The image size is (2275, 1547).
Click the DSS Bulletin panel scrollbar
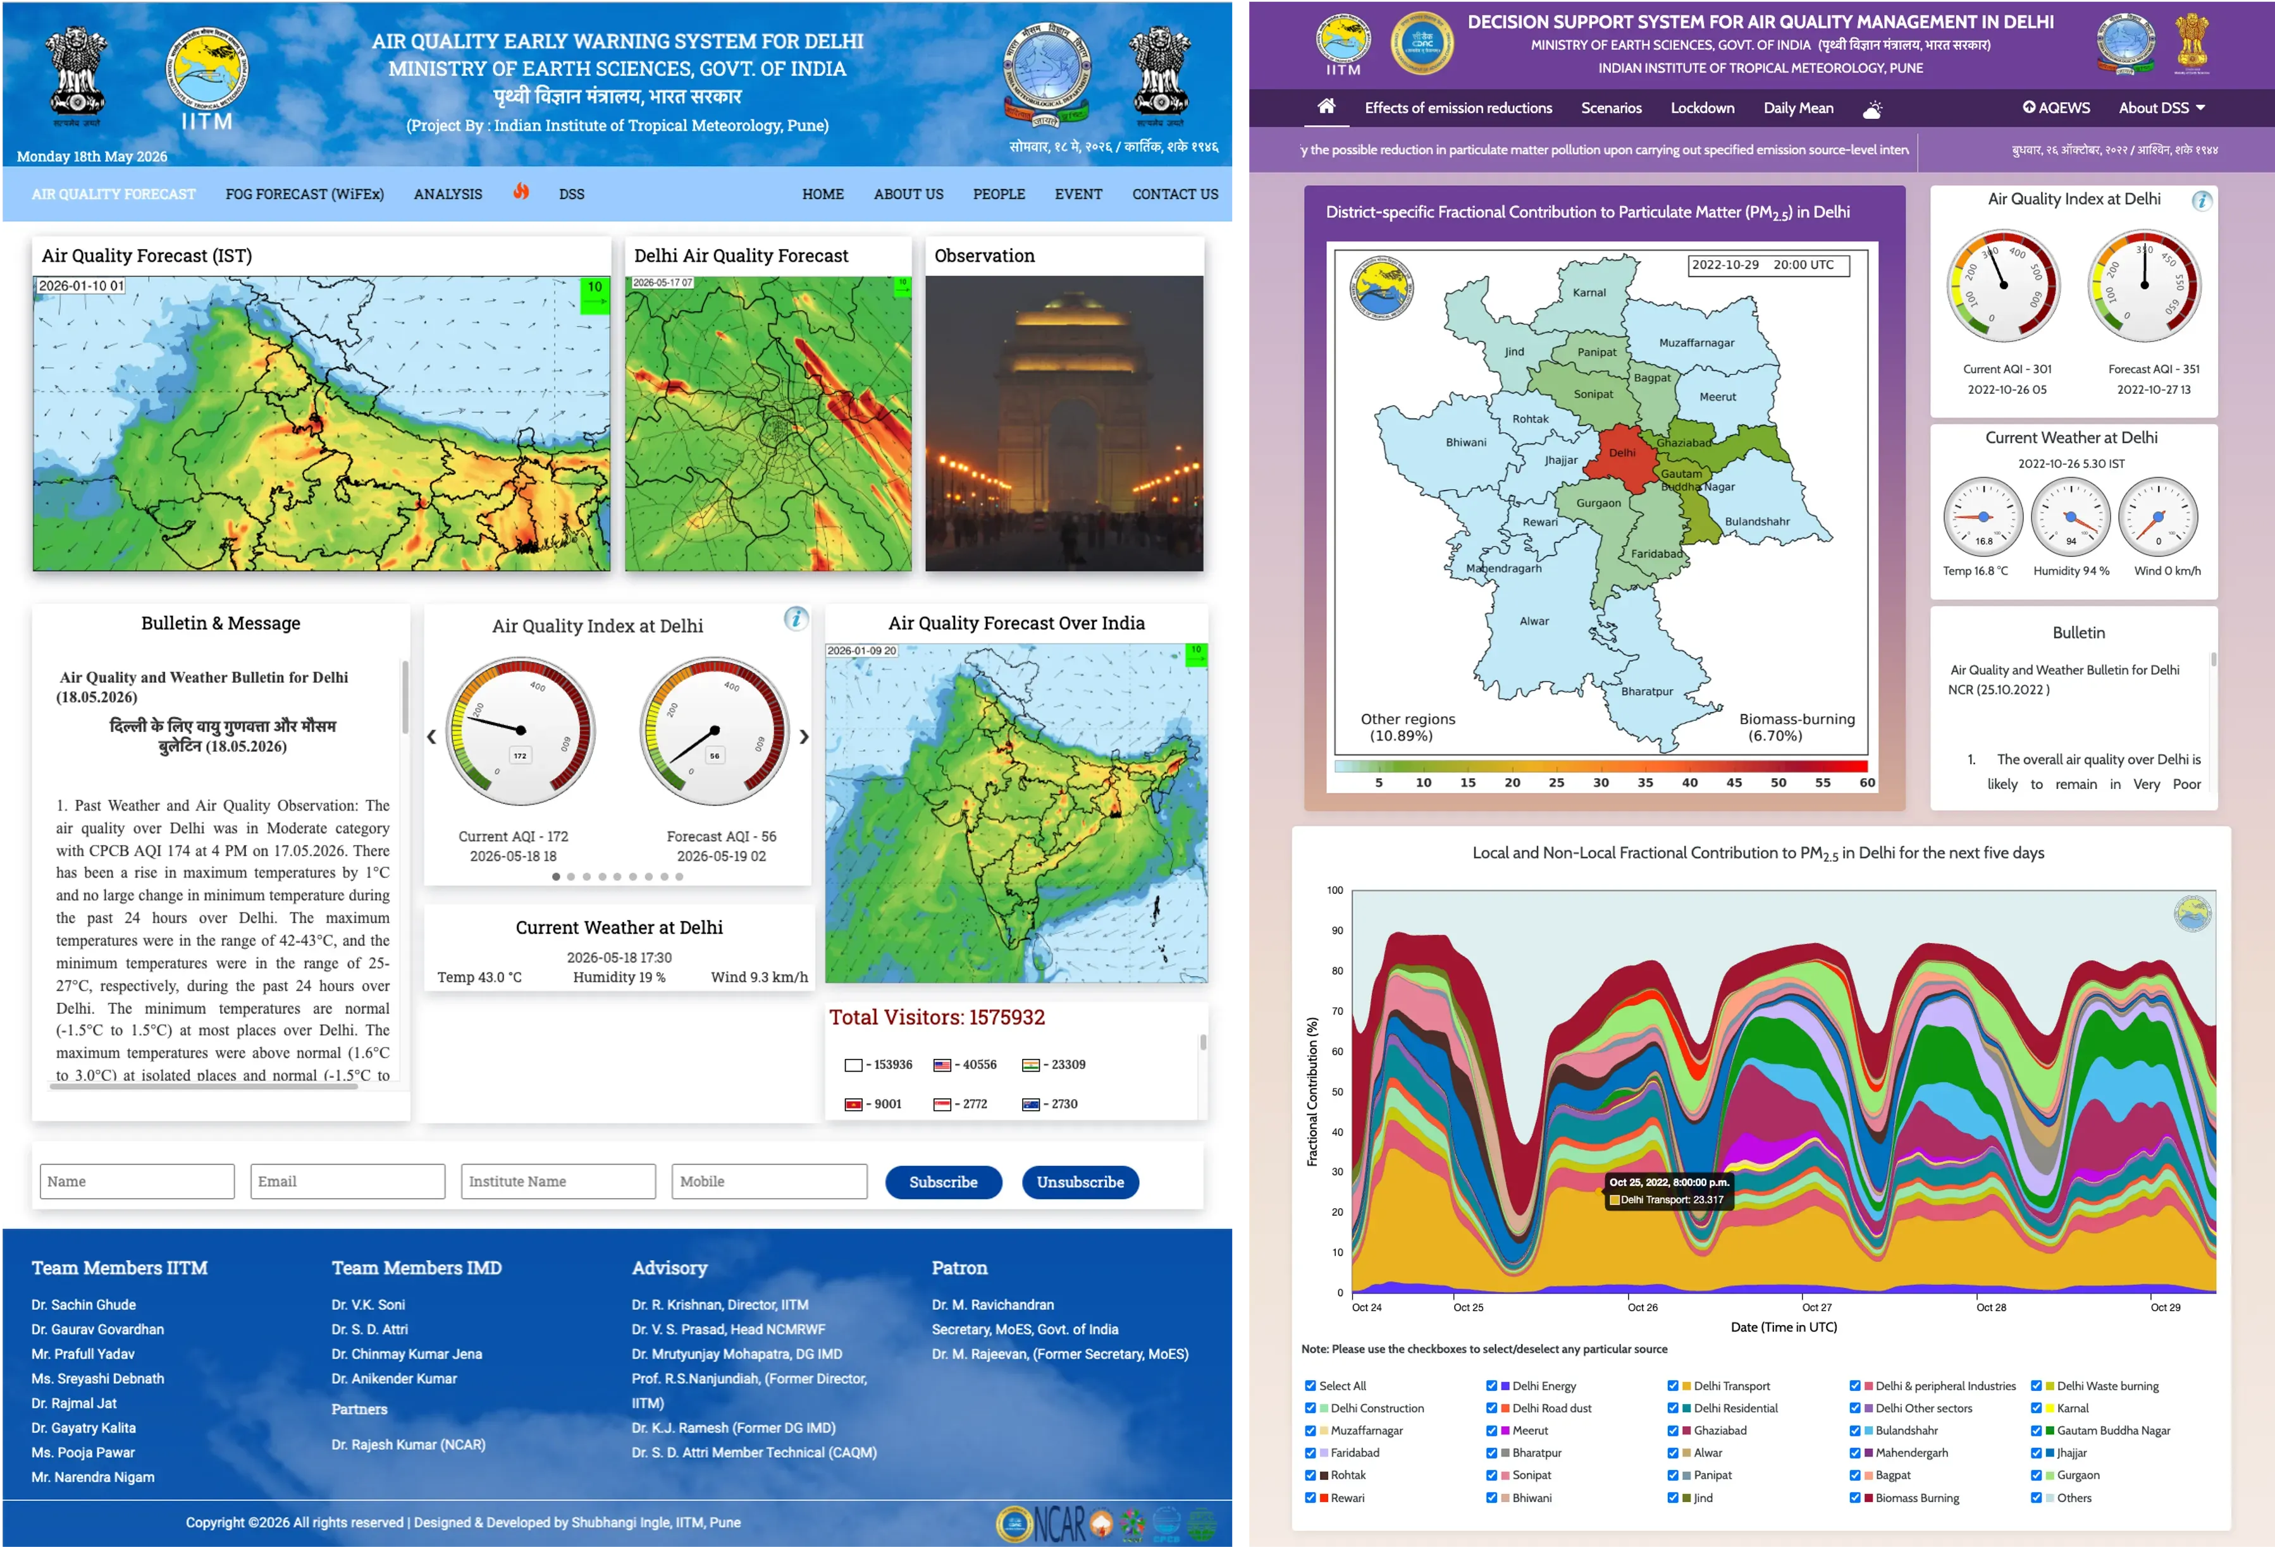point(2213,661)
